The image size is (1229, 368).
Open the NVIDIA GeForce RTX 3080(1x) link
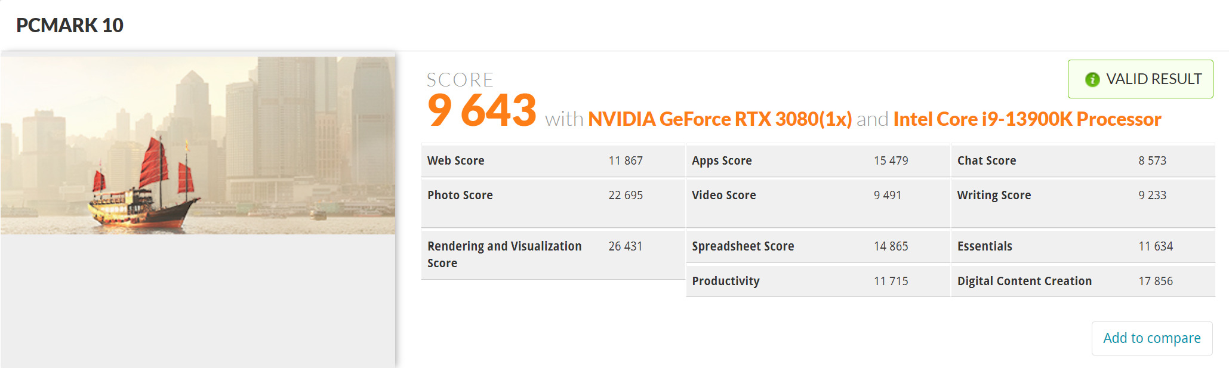(x=720, y=119)
